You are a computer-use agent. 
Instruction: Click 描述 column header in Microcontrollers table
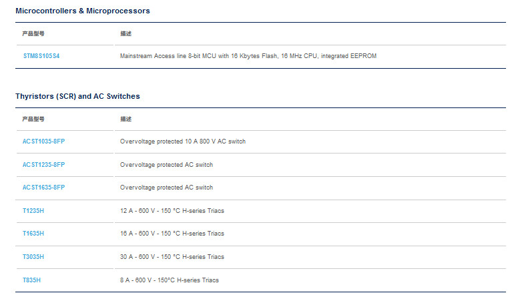(126, 33)
